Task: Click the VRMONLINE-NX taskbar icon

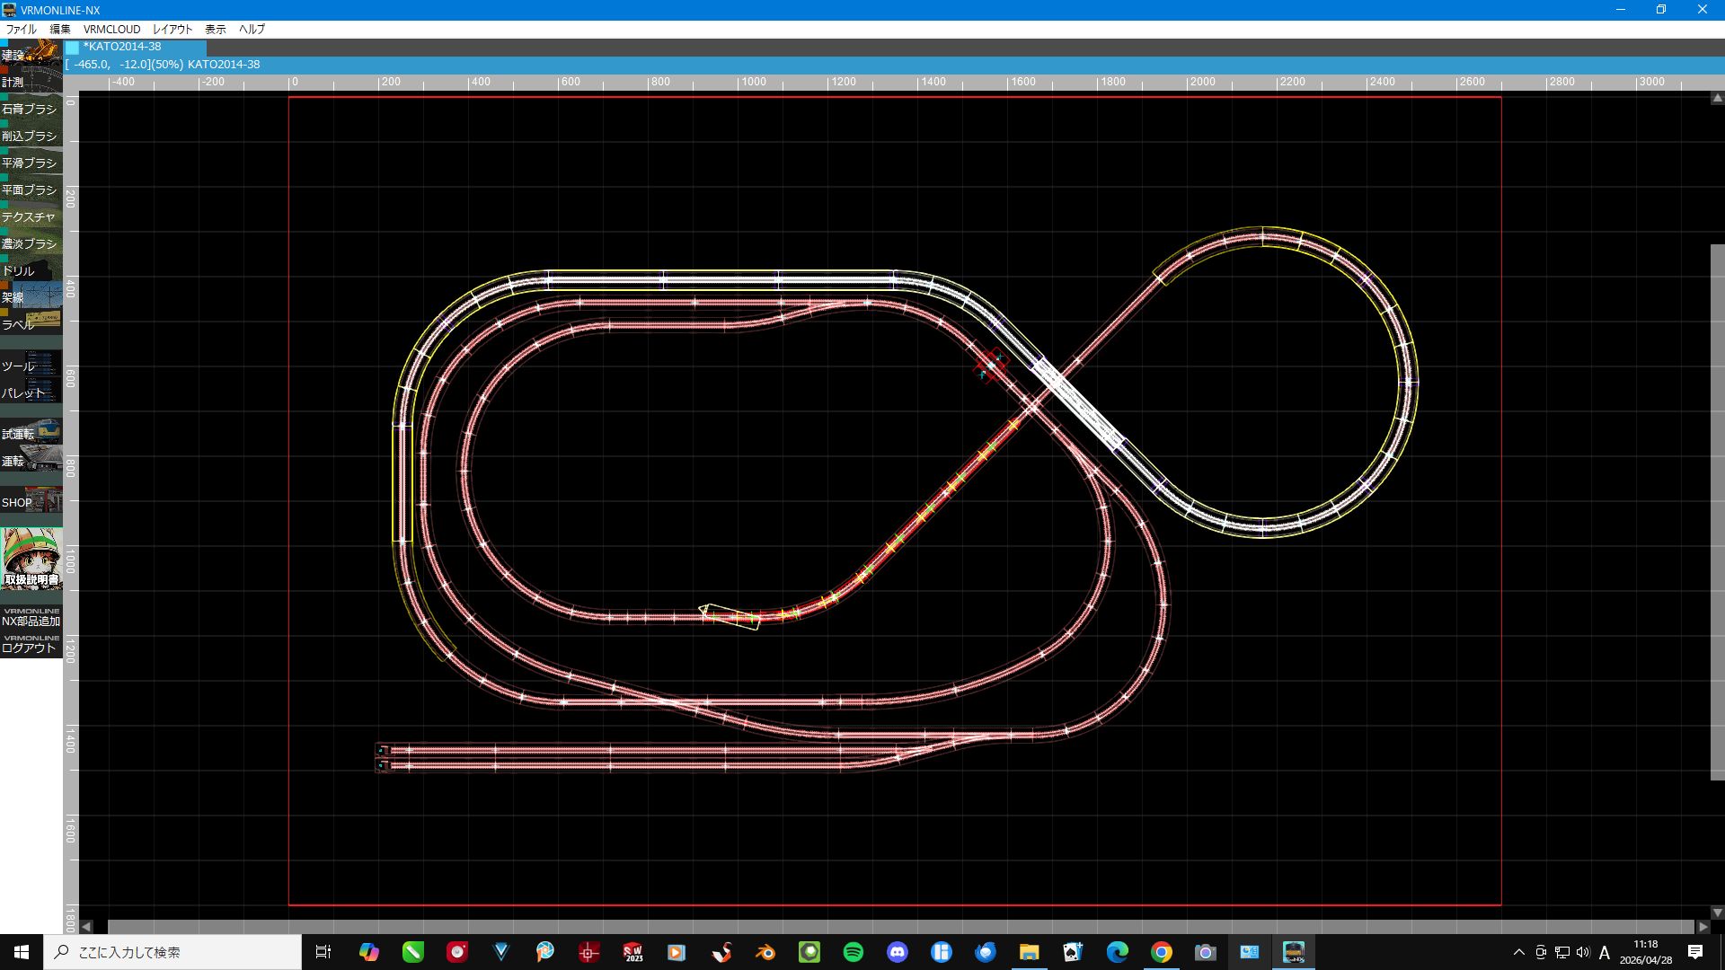Action: [1294, 952]
